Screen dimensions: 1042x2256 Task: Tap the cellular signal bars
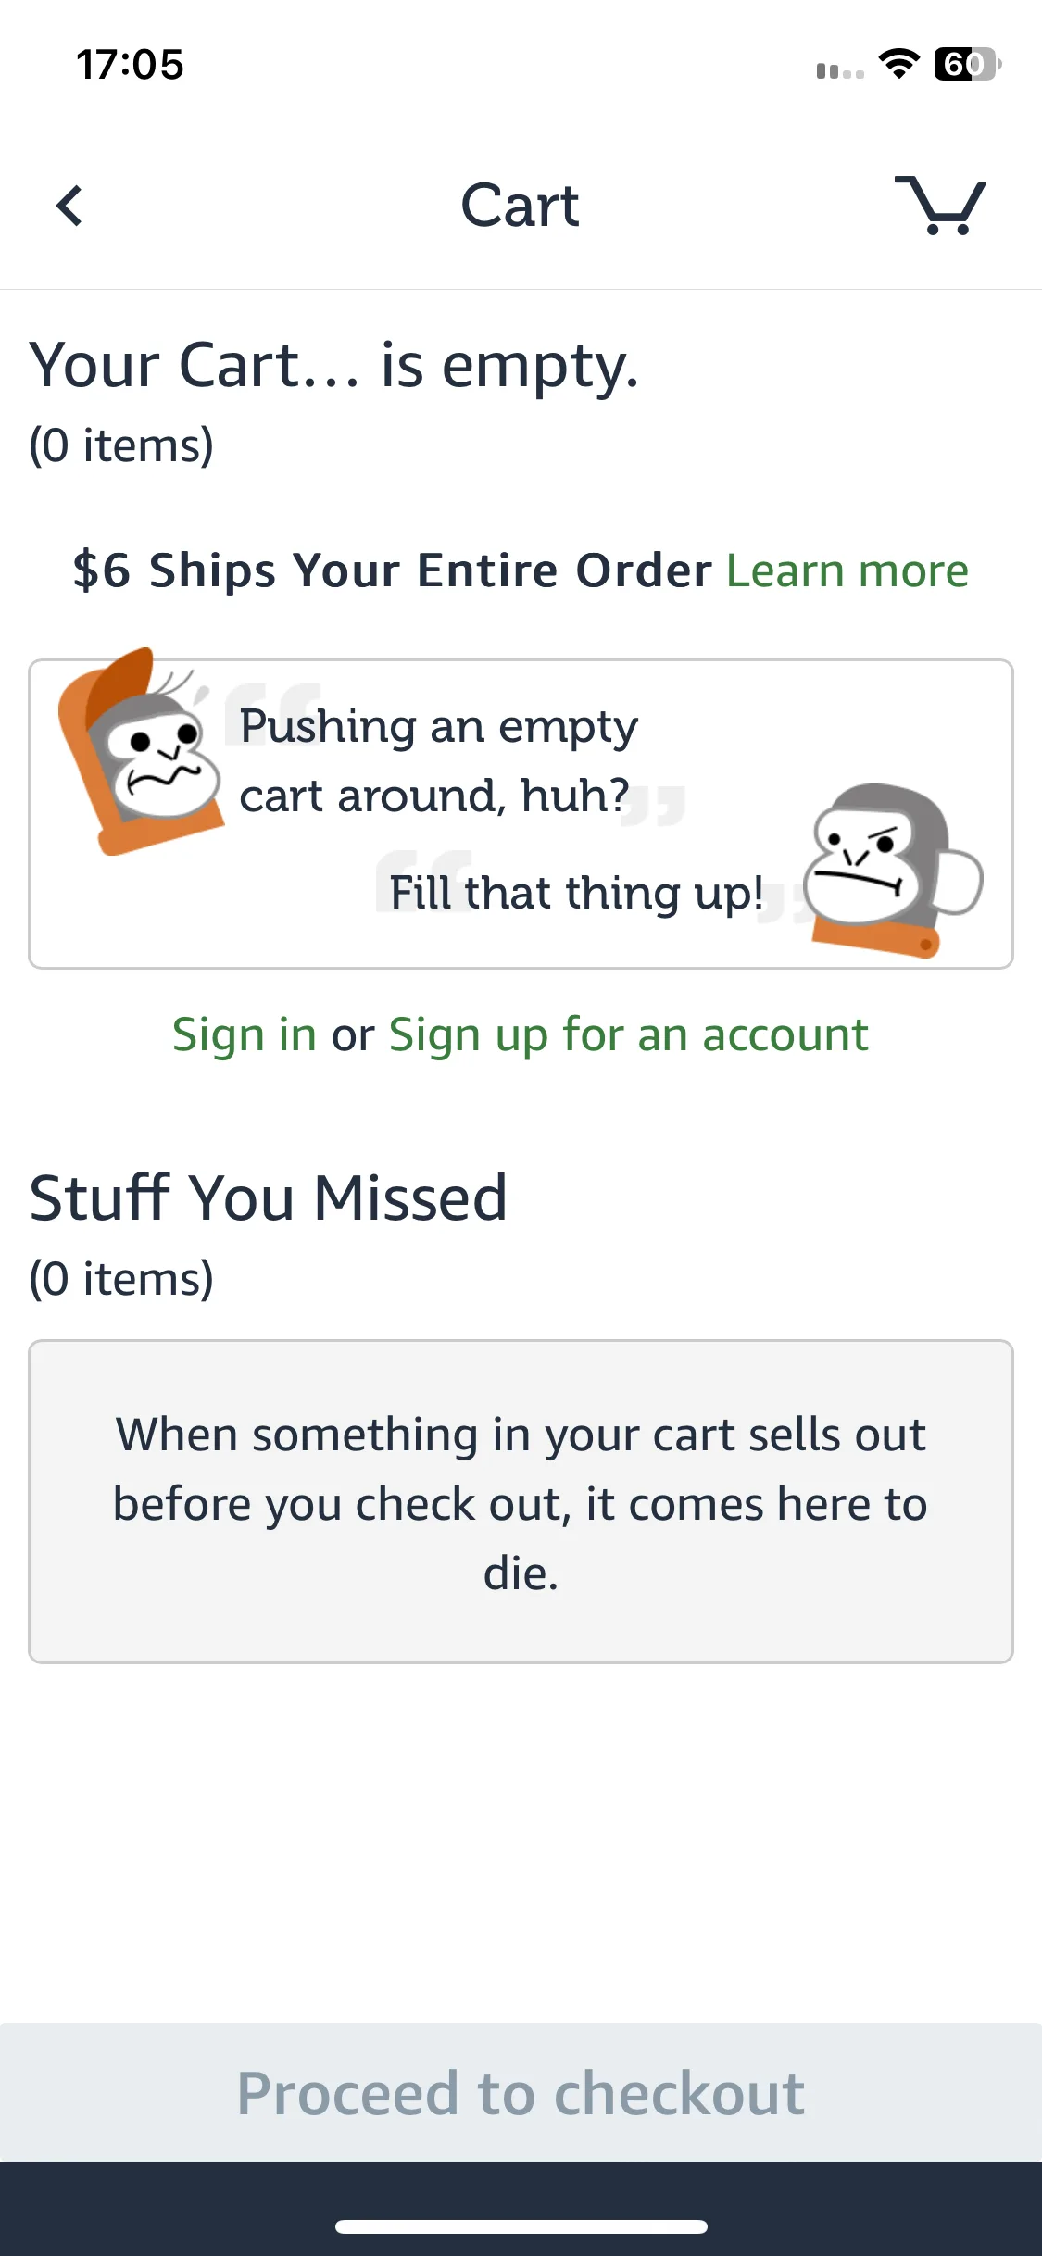click(x=840, y=70)
